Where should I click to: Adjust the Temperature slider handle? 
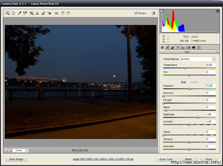[x=185, y=68]
